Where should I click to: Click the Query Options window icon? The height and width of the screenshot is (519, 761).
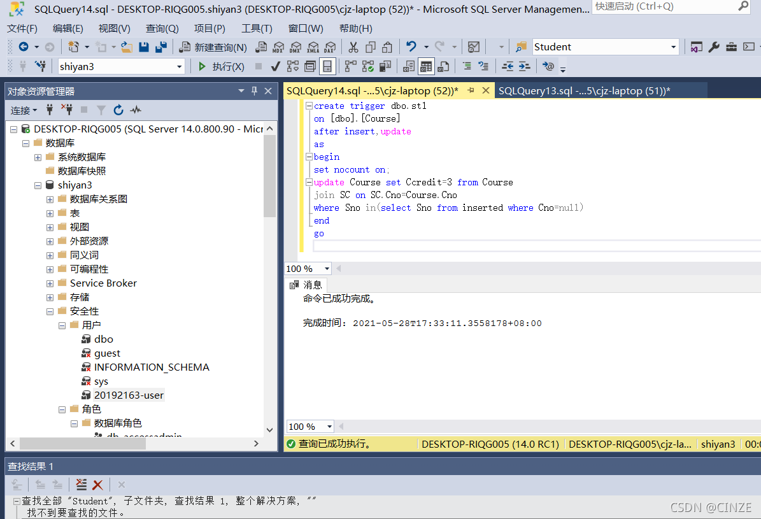click(310, 66)
